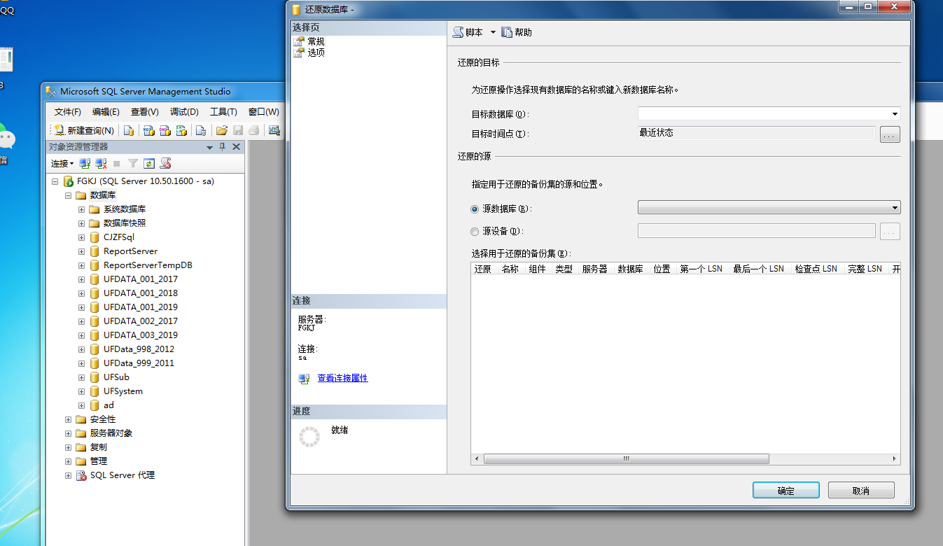Click the SQL Server 代理 agent icon
943x546 pixels.
[x=81, y=475]
